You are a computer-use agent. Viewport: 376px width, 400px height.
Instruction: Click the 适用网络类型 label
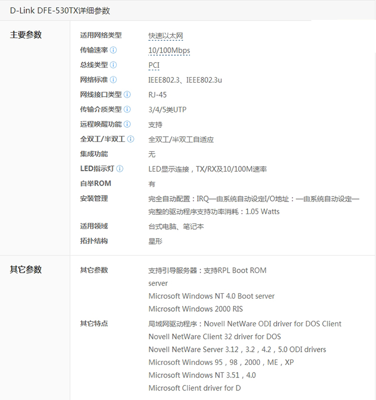click(101, 36)
